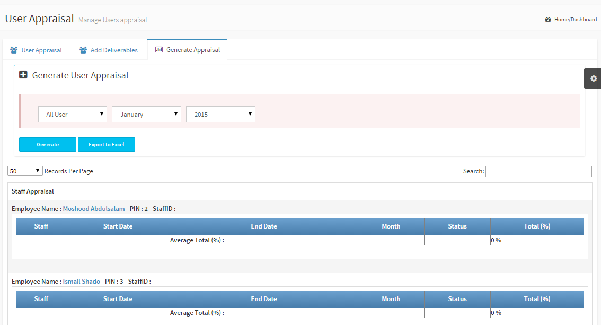Open the 2015 year dropdown

point(220,115)
